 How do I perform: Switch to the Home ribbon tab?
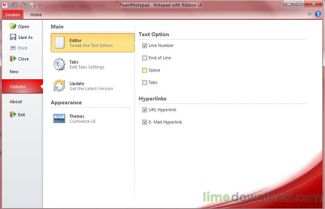36,15
